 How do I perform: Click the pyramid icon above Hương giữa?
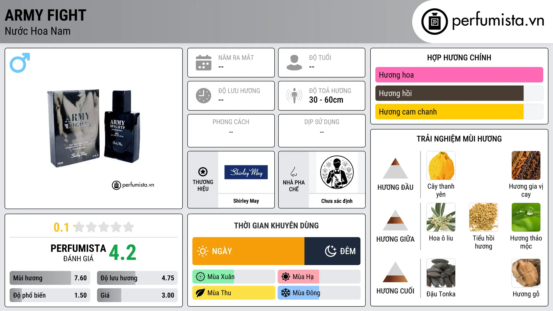[395, 220]
